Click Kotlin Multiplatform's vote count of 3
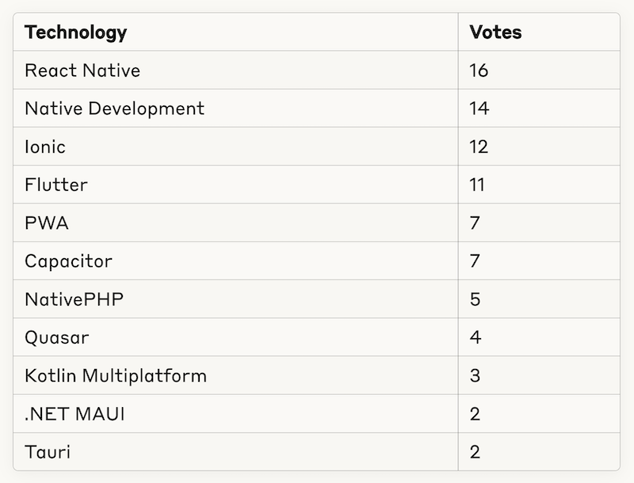Image resolution: width=634 pixels, height=483 pixels. click(x=475, y=375)
